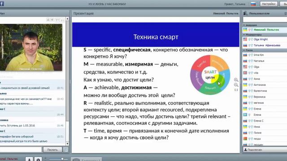This screenshot has height=161, width=287.
Task: Toggle the microphone button in bottom bar
Action: click(x=29, y=159)
